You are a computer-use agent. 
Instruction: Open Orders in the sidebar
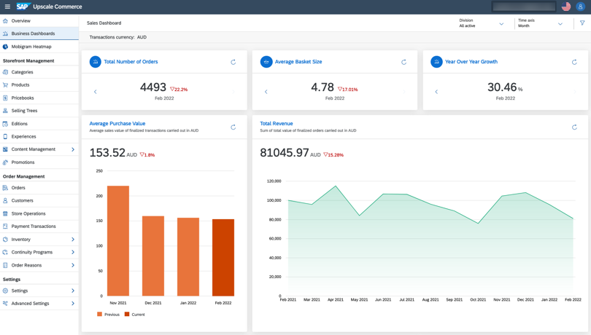[39, 187]
